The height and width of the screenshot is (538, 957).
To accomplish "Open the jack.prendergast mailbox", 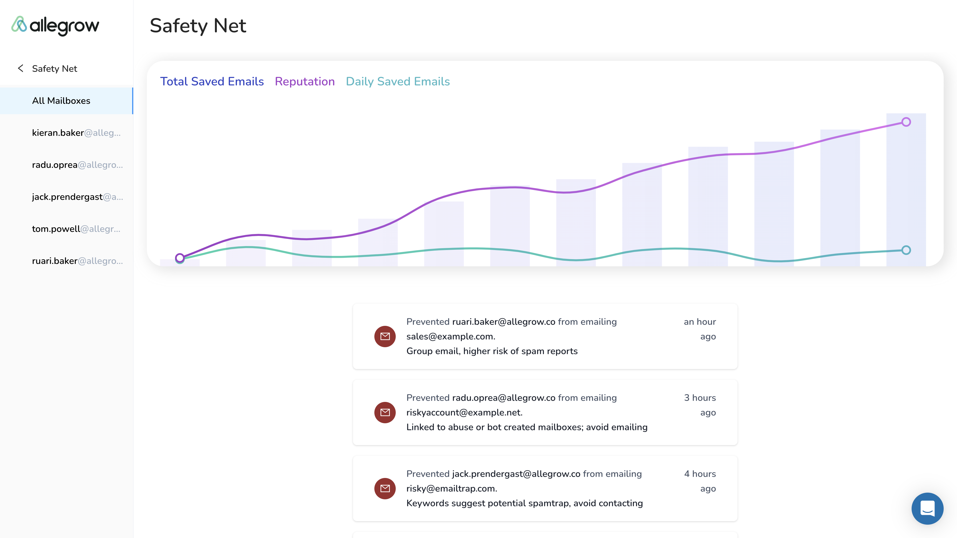I will [x=77, y=197].
